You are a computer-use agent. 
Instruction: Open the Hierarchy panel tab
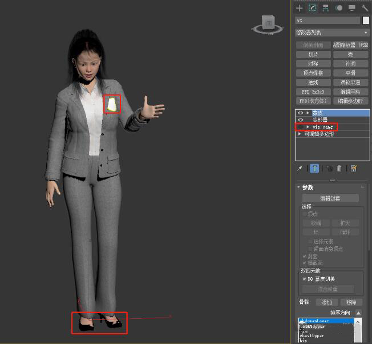[x=326, y=8]
